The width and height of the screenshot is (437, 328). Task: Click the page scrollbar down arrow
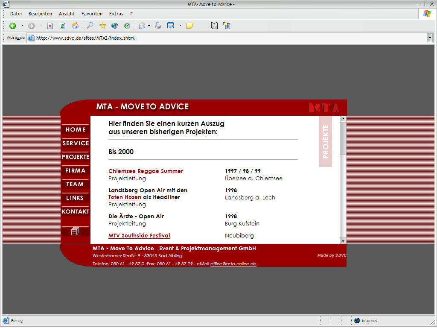pos(343,241)
